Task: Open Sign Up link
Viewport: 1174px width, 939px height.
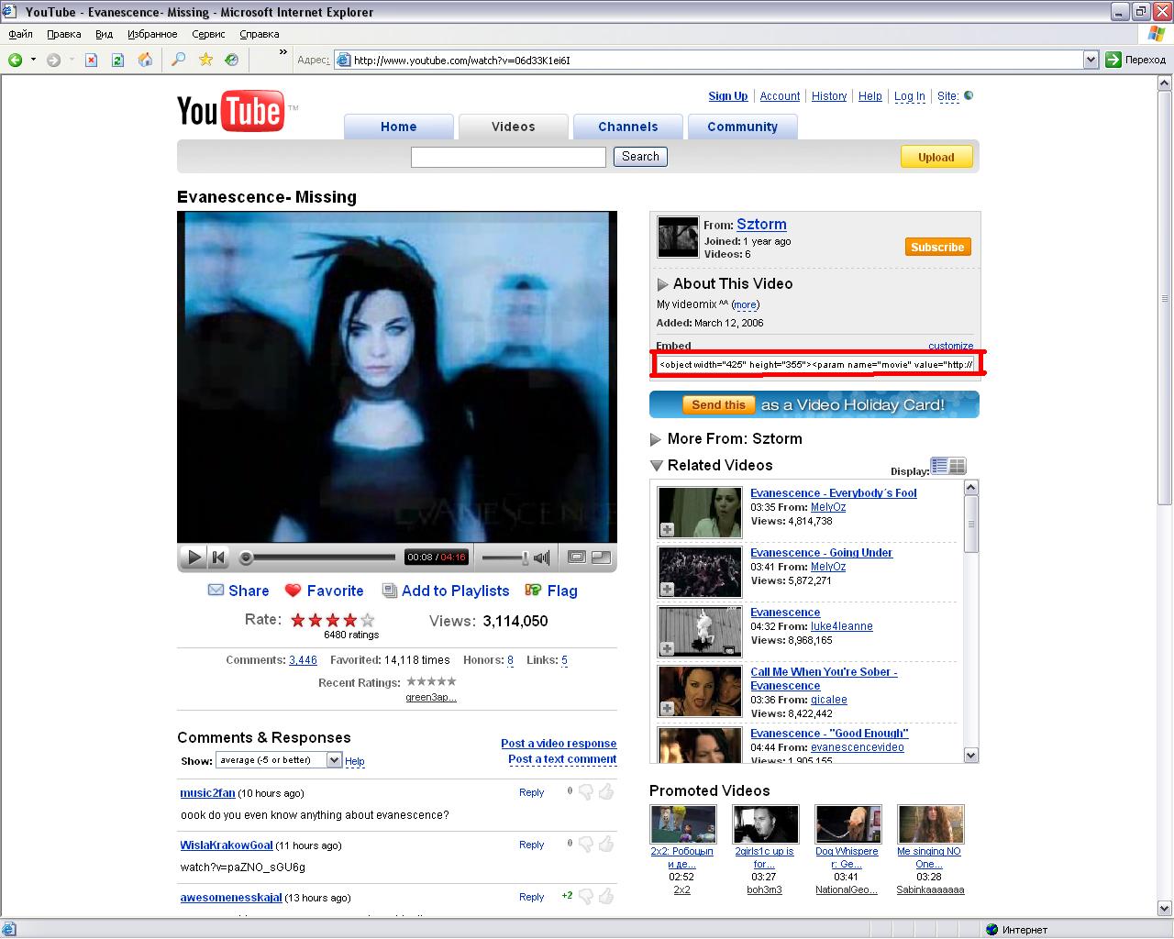Action: 728,96
